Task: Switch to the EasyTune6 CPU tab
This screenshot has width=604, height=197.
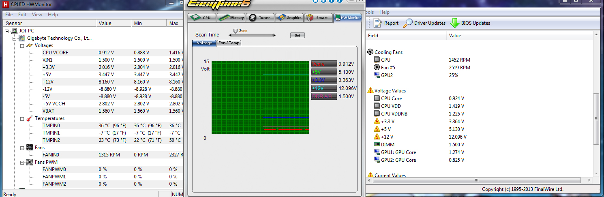Action: 202,17
